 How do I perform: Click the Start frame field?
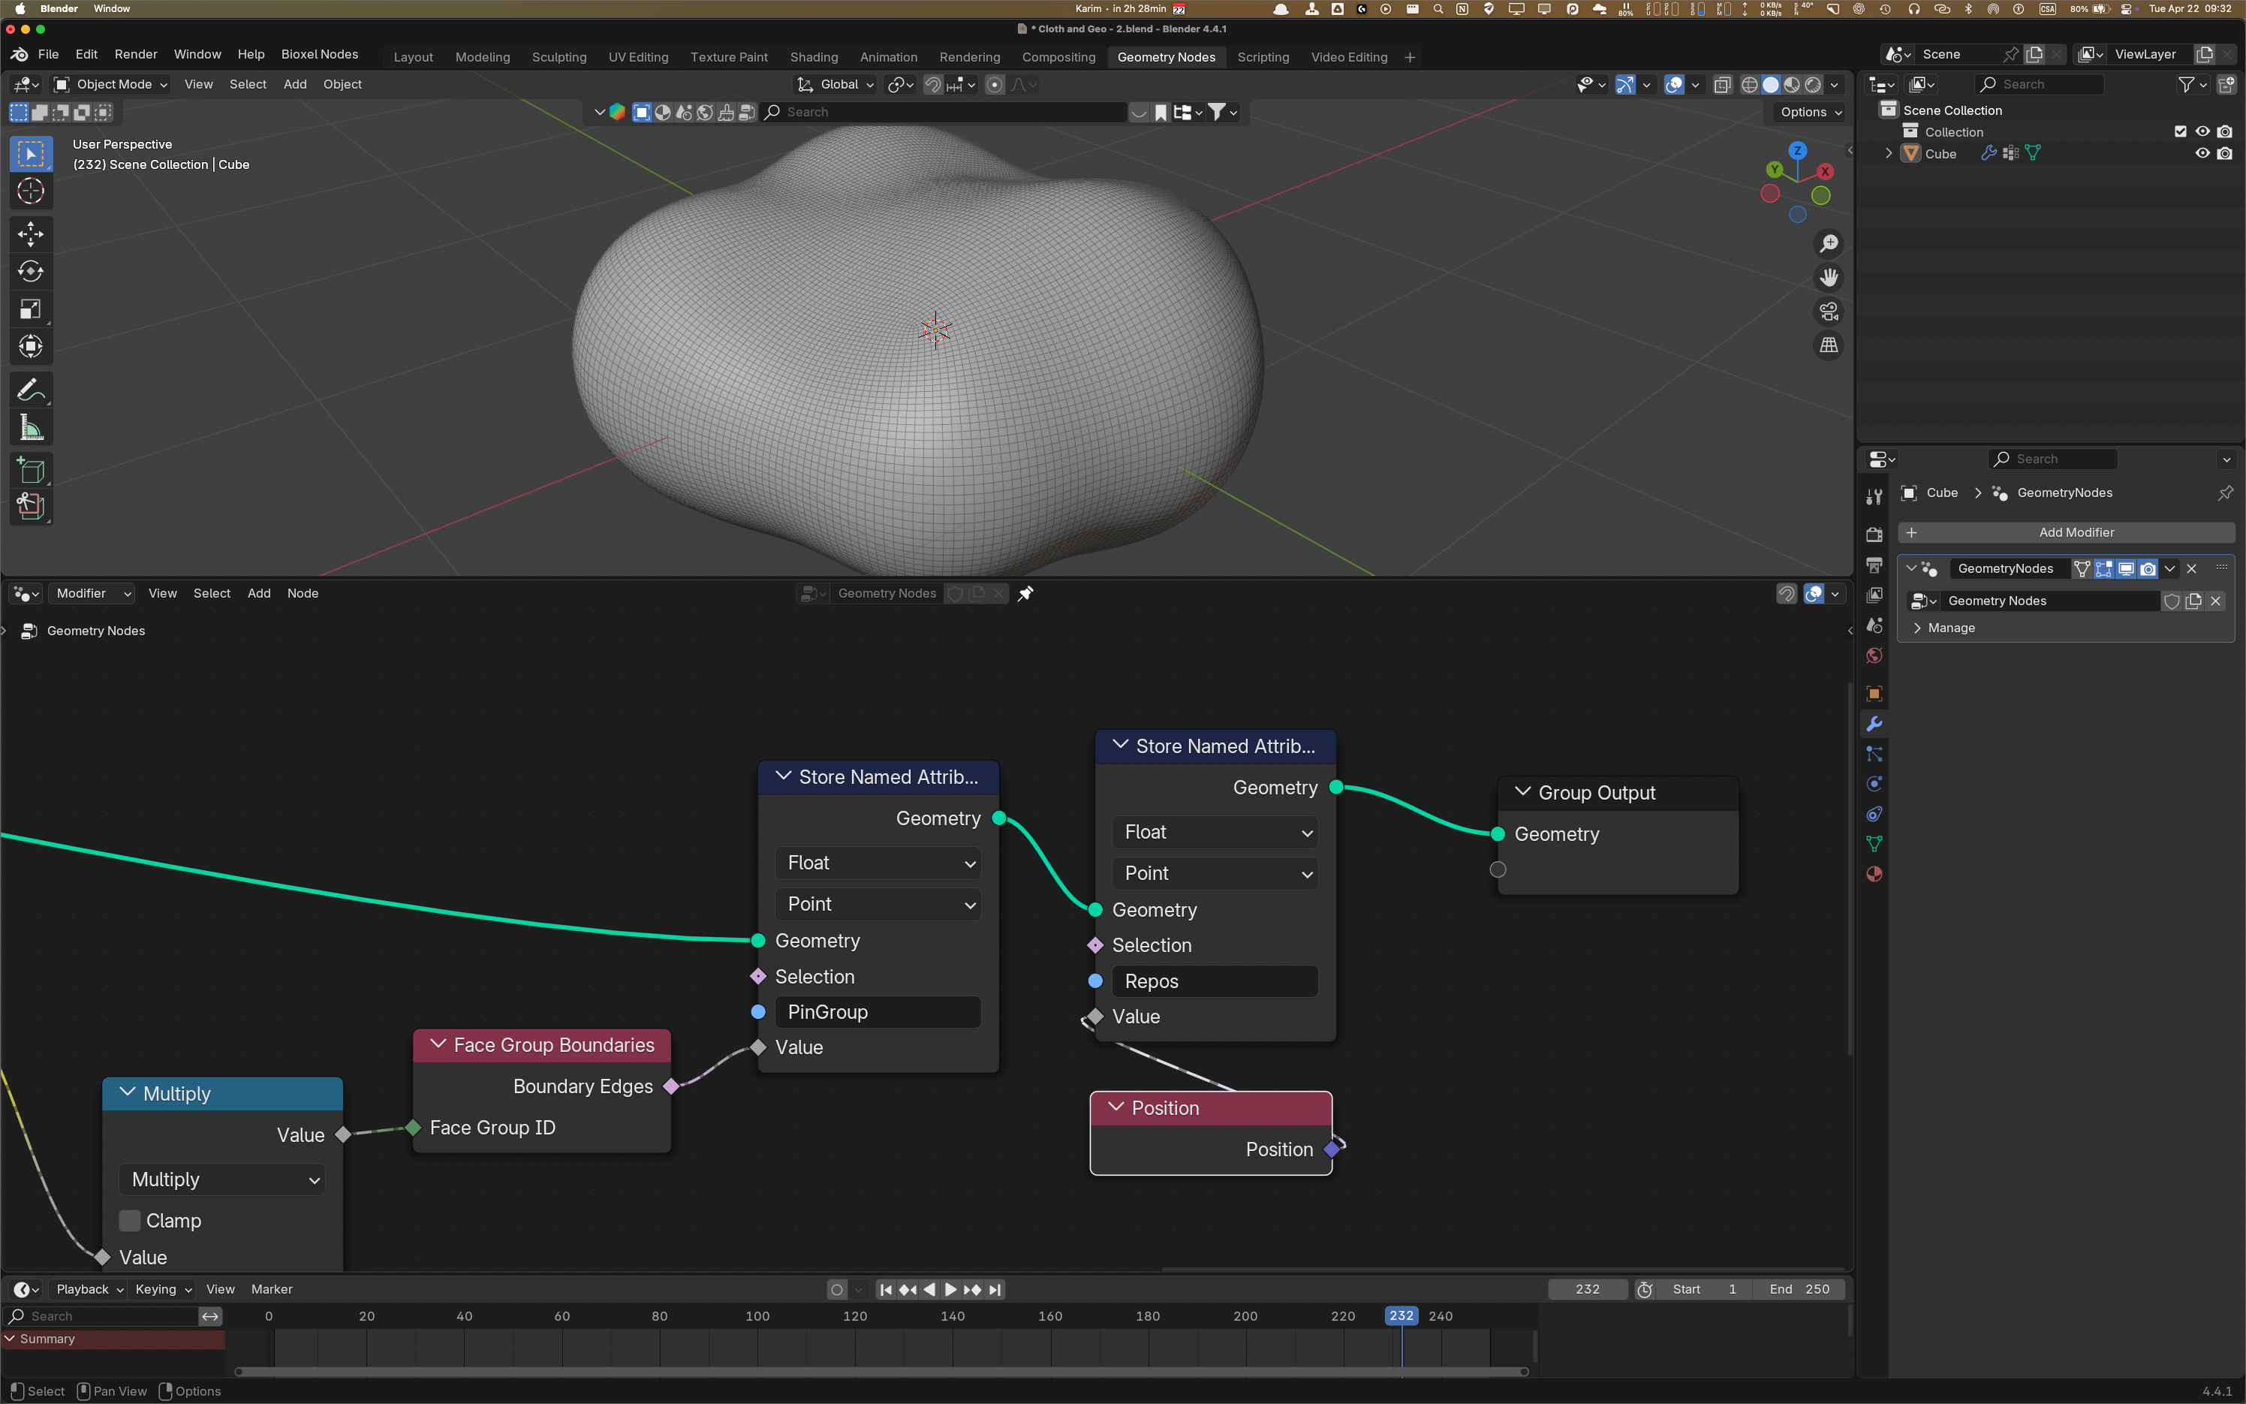(x=1704, y=1290)
